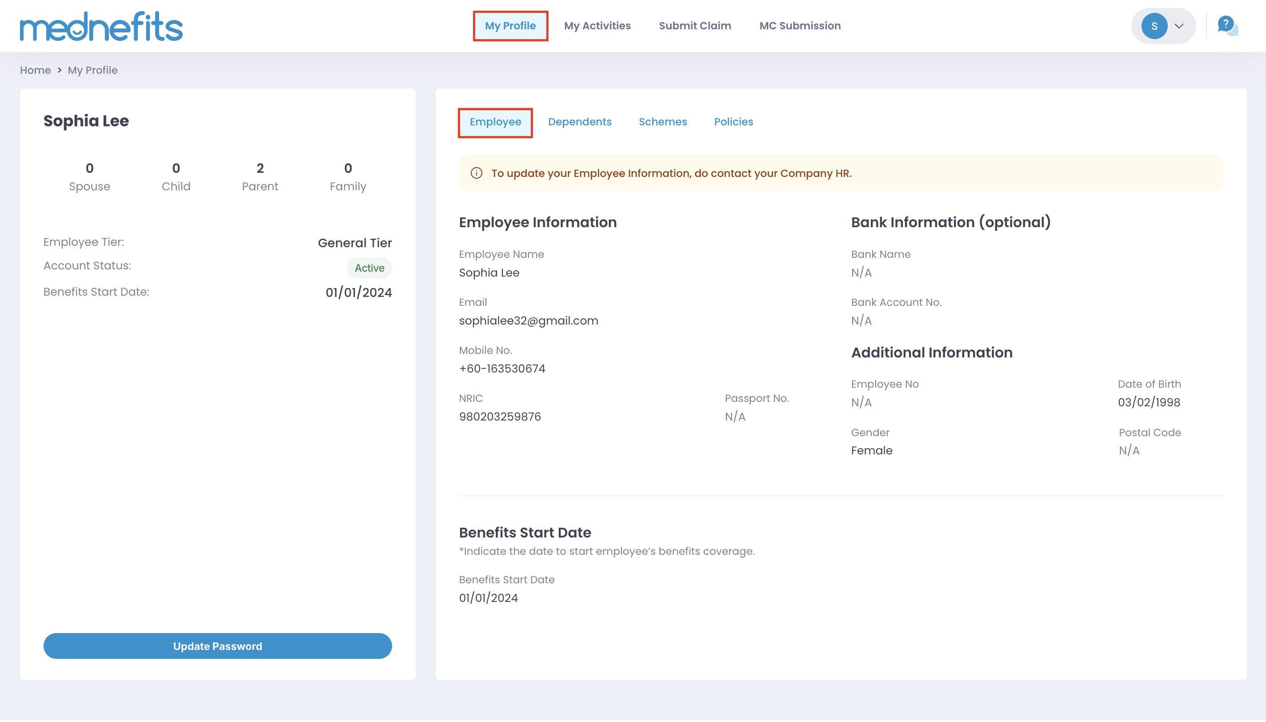The image size is (1266, 722).
Task: Open Submit Claim page
Action: [x=694, y=26]
